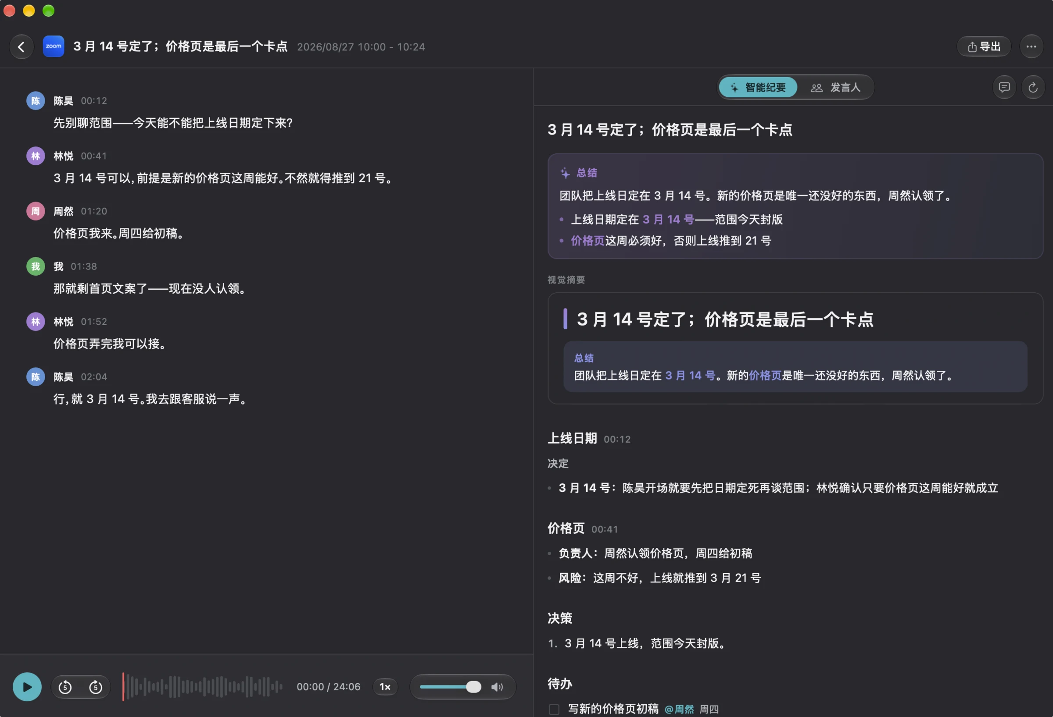Screen dimensions: 1053x717
Task: Jump to transcript timestamp 01:38
Action: [84, 266]
